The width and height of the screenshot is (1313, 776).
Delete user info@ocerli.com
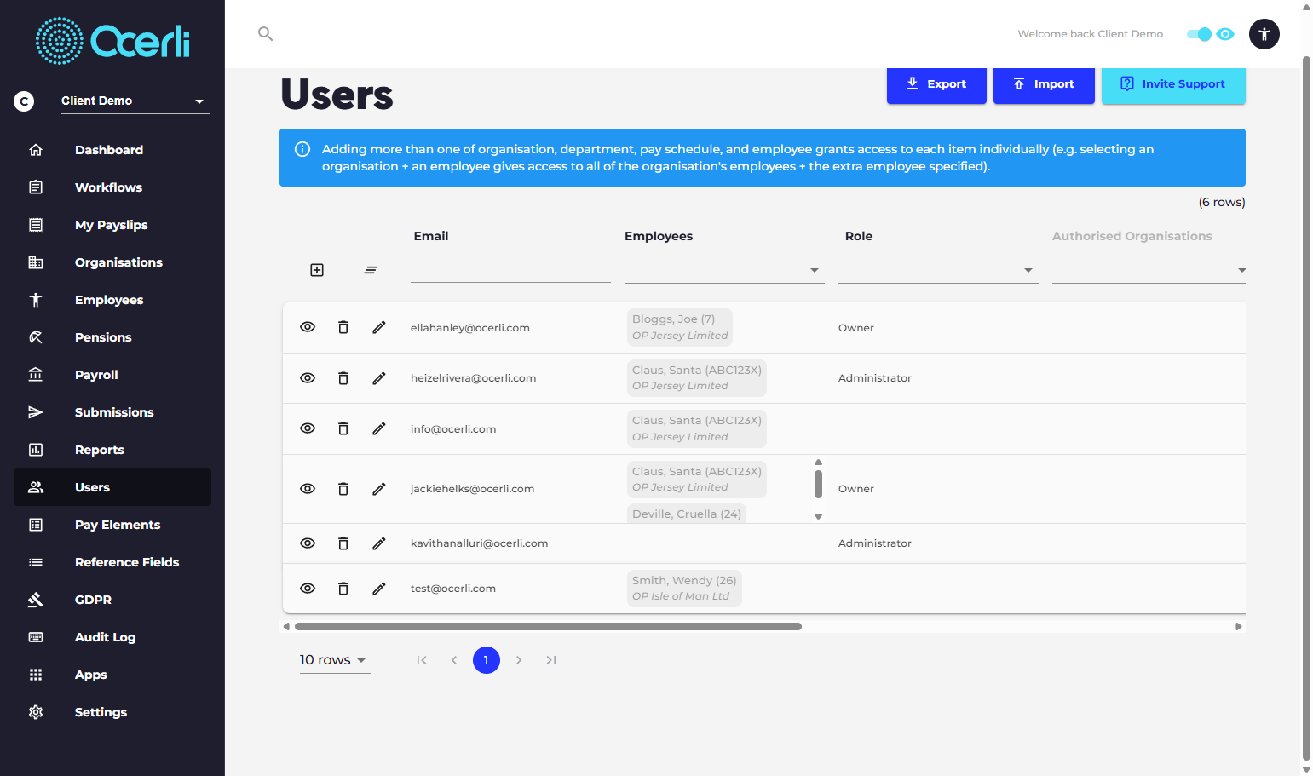coord(343,428)
